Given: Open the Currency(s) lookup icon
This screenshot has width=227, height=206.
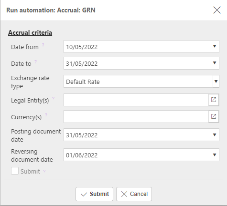Looking at the screenshot, I should pyautogui.click(x=214, y=116).
